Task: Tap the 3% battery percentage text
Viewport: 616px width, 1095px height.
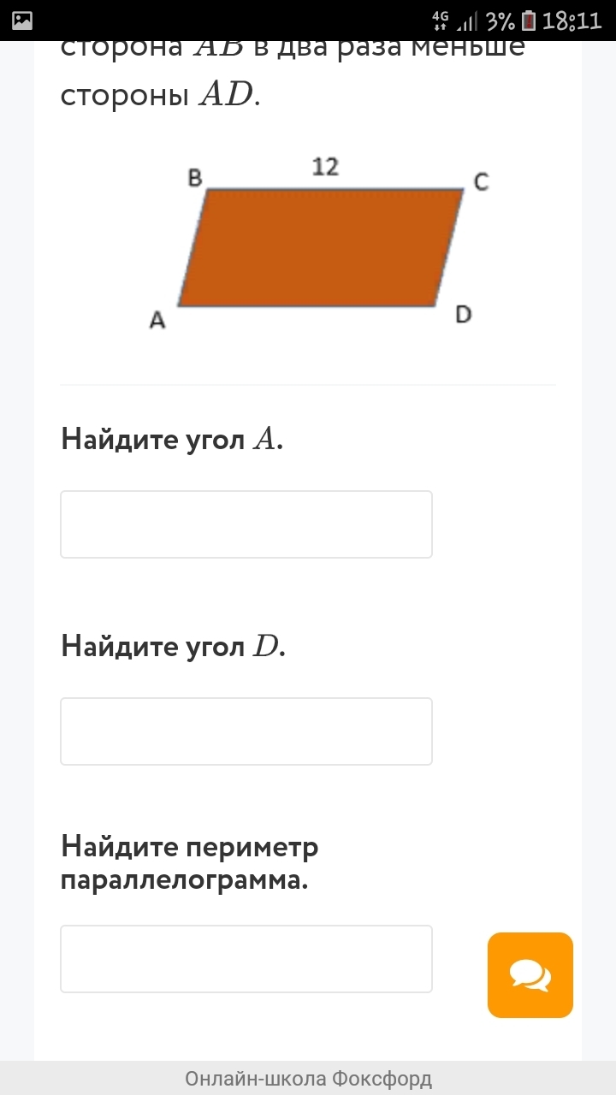Action: (x=500, y=21)
